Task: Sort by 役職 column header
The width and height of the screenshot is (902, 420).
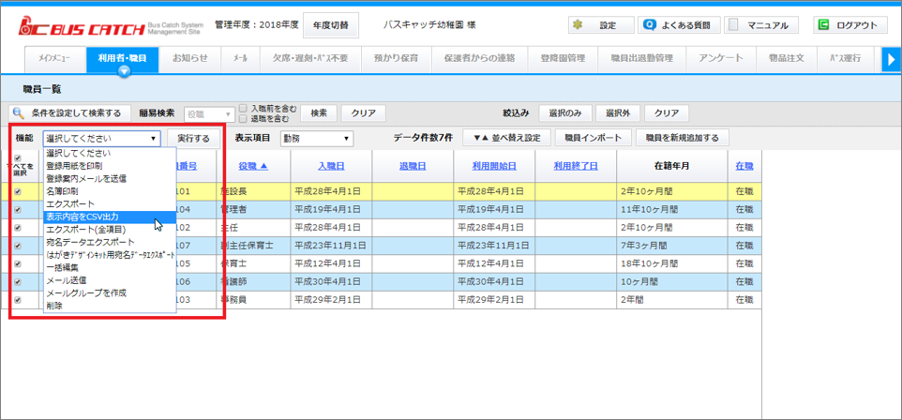Action: click(253, 166)
